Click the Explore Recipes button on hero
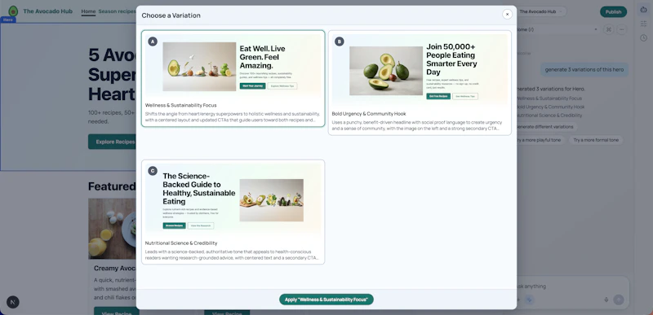Viewport: 653px width, 315px height. coord(112,142)
